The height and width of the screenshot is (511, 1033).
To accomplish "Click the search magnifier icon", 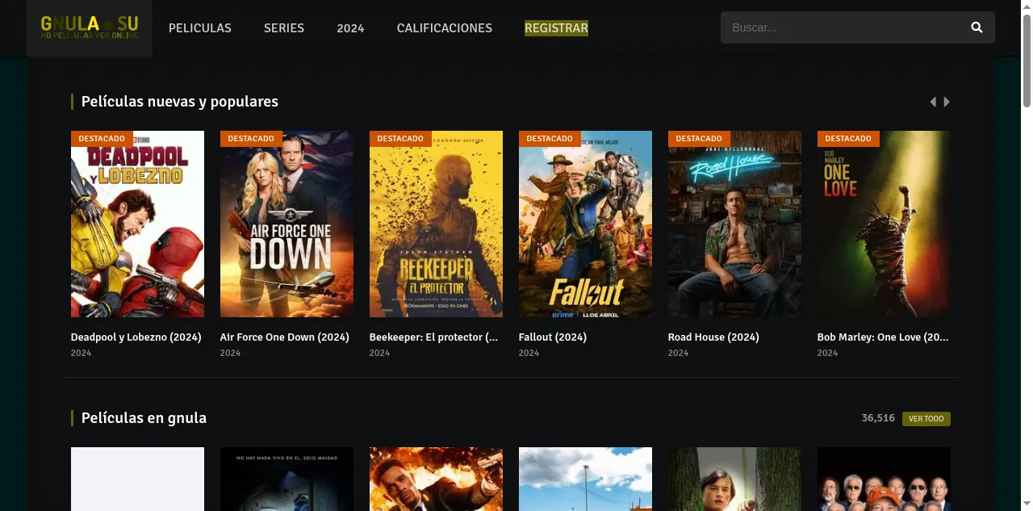I will coord(977,27).
